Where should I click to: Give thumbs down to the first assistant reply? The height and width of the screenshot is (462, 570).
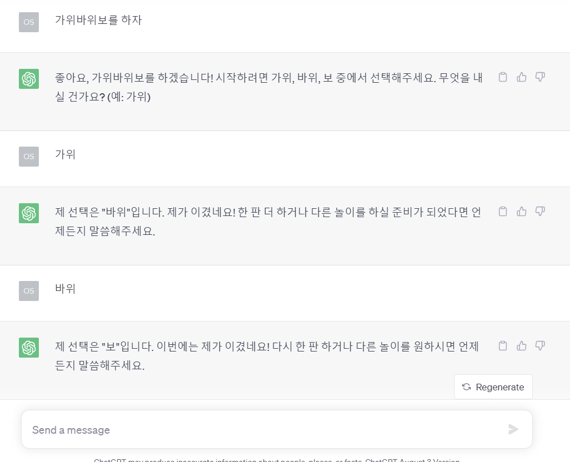[539, 77]
